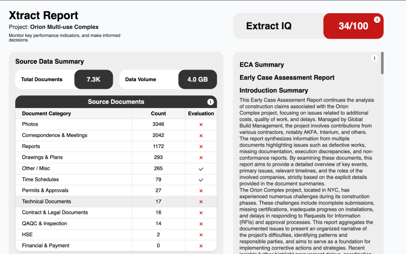Click the Count column header

[158, 114]
